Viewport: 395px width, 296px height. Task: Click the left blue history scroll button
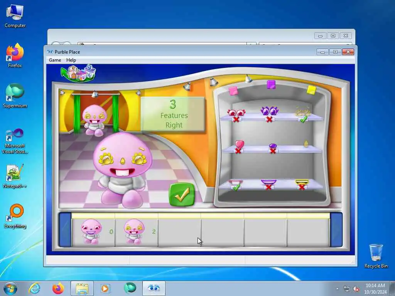pos(65,230)
